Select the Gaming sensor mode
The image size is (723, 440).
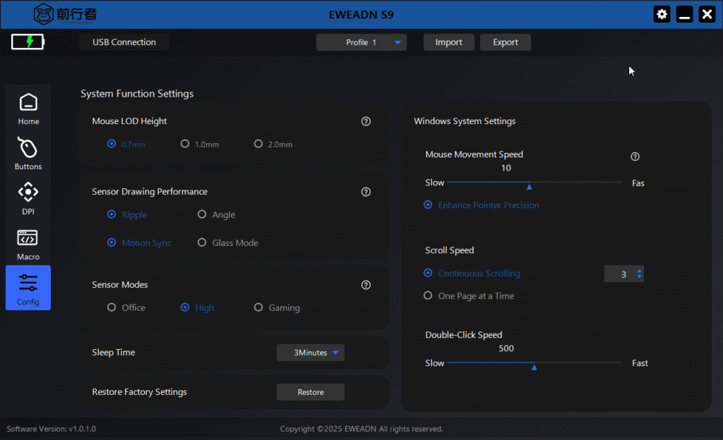277,307
